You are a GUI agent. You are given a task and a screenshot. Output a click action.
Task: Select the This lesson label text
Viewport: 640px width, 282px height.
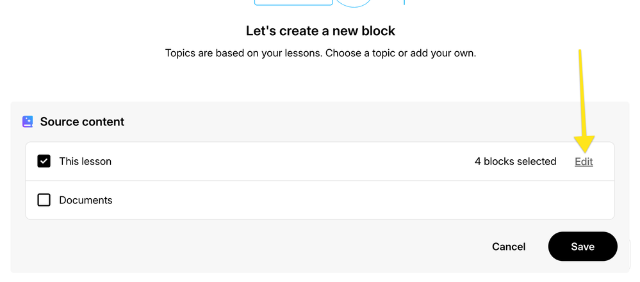point(85,162)
